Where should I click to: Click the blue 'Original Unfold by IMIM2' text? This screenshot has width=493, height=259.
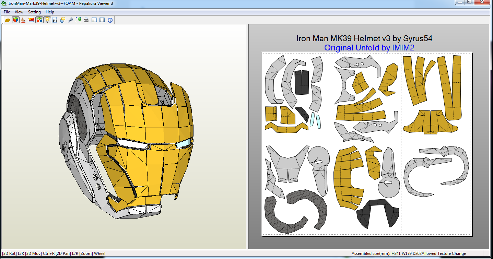tap(369, 48)
